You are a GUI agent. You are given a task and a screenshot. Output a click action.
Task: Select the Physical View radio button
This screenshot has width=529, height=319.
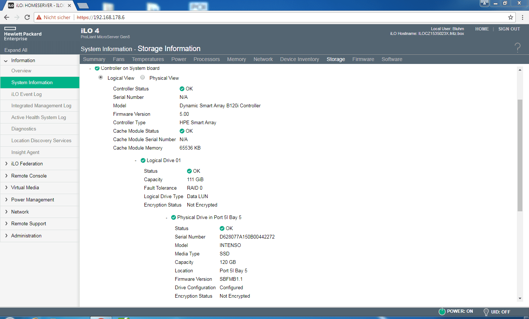(143, 78)
